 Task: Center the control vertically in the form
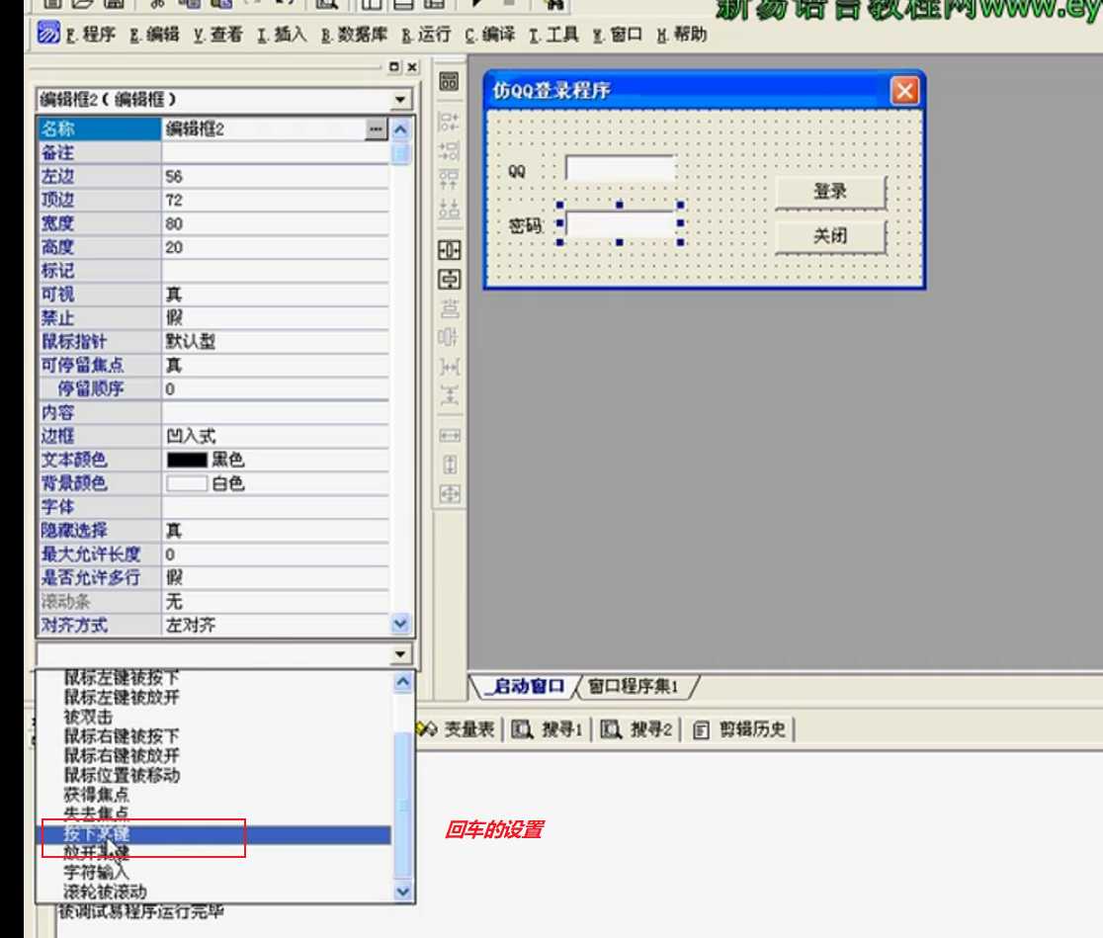[x=449, y=280]
